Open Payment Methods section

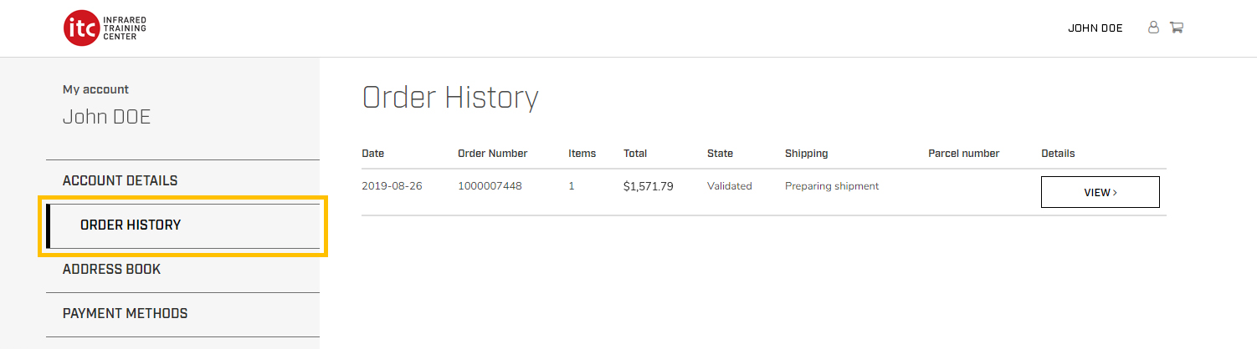(125, 313)
